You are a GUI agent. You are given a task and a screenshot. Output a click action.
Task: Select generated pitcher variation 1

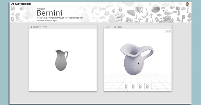pos(127,86)
